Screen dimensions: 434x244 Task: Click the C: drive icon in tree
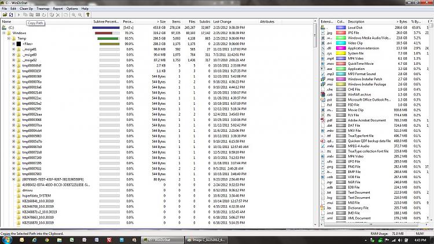click(x=4, y=27)
